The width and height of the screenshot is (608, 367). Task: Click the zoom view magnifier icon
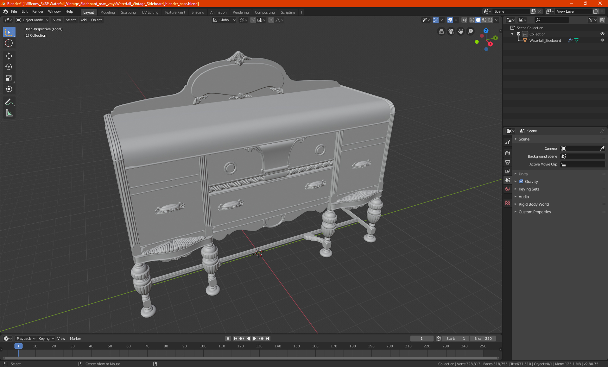click(471, 31)
